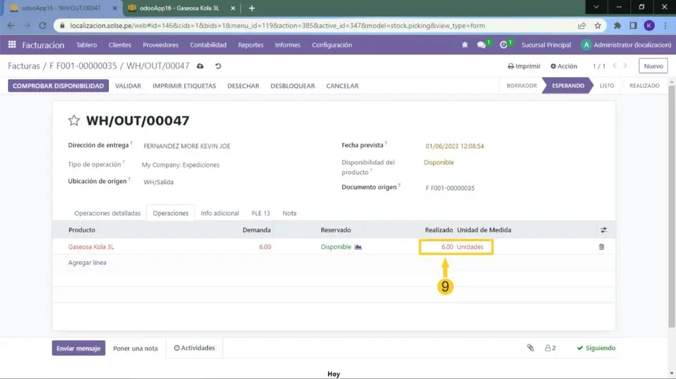
Task: Click the Agregar línea link
Action: [87, 262]
